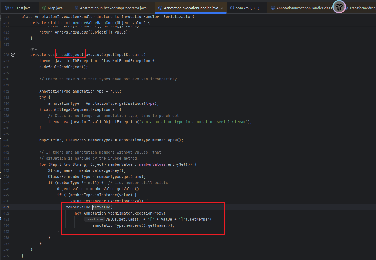Switch to the CC1Test.java tab
Viewport: 376px width, 260px height.
point(20,8)
